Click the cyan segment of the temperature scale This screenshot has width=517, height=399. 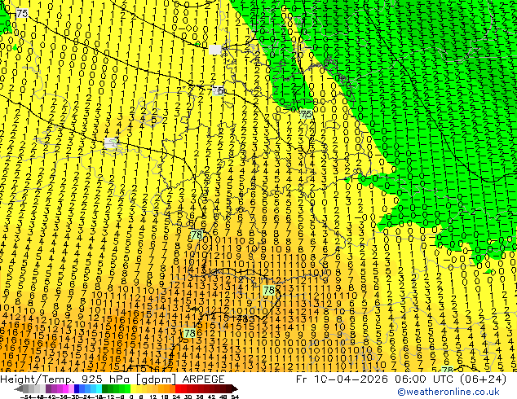(99, 389)
